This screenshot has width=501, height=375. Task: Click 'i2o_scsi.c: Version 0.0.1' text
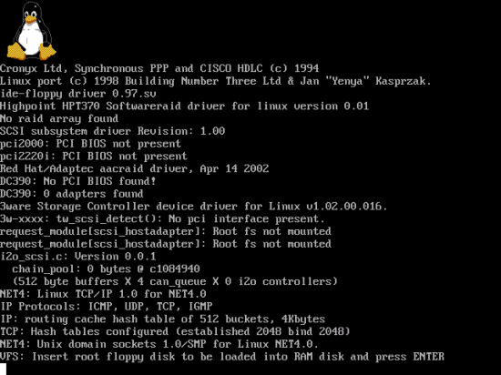(78, 257)
